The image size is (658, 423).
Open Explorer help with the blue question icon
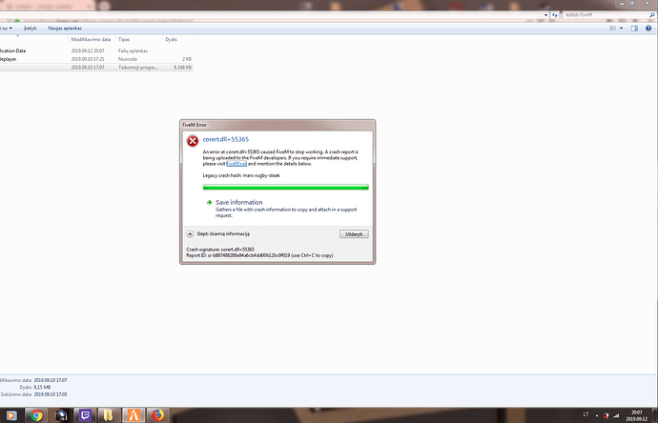coord(648,28)
